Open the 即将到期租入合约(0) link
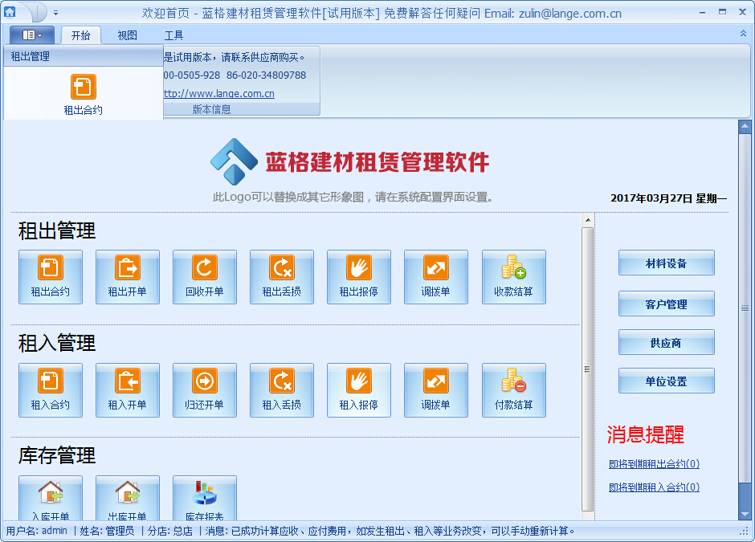 tap(654, 487)
